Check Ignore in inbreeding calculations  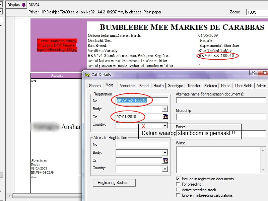178,195
